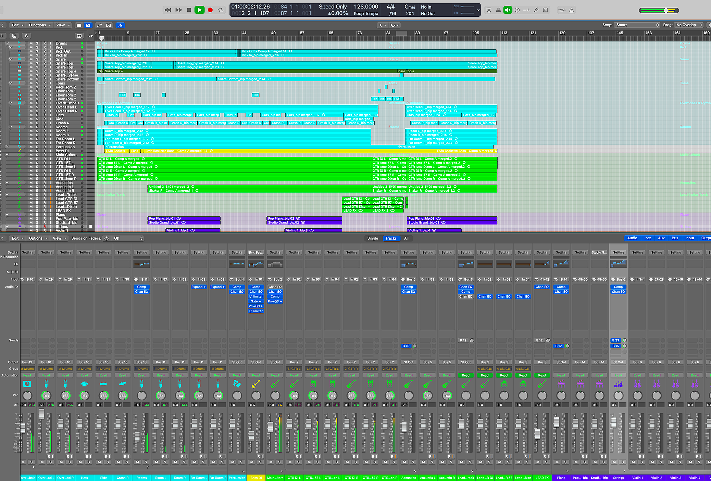Click Comp plugin on Strings channel strip
Viewport: 711px width, 481px height.
[618, 287]
